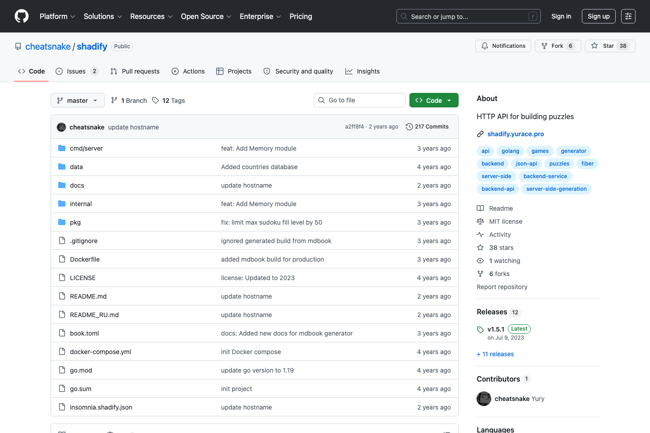The width and height of the screenshot is (650, 433).
Task: Click the golang topic badge
Action: click(x=510, y=151)
